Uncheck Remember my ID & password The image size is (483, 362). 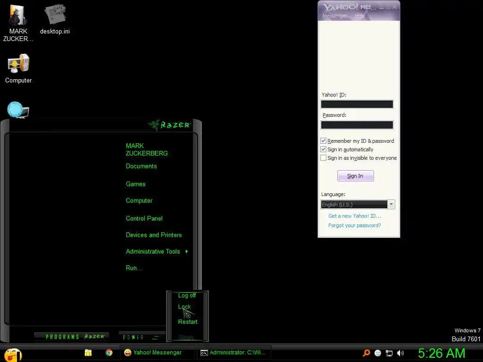click(x=323, y=140)
